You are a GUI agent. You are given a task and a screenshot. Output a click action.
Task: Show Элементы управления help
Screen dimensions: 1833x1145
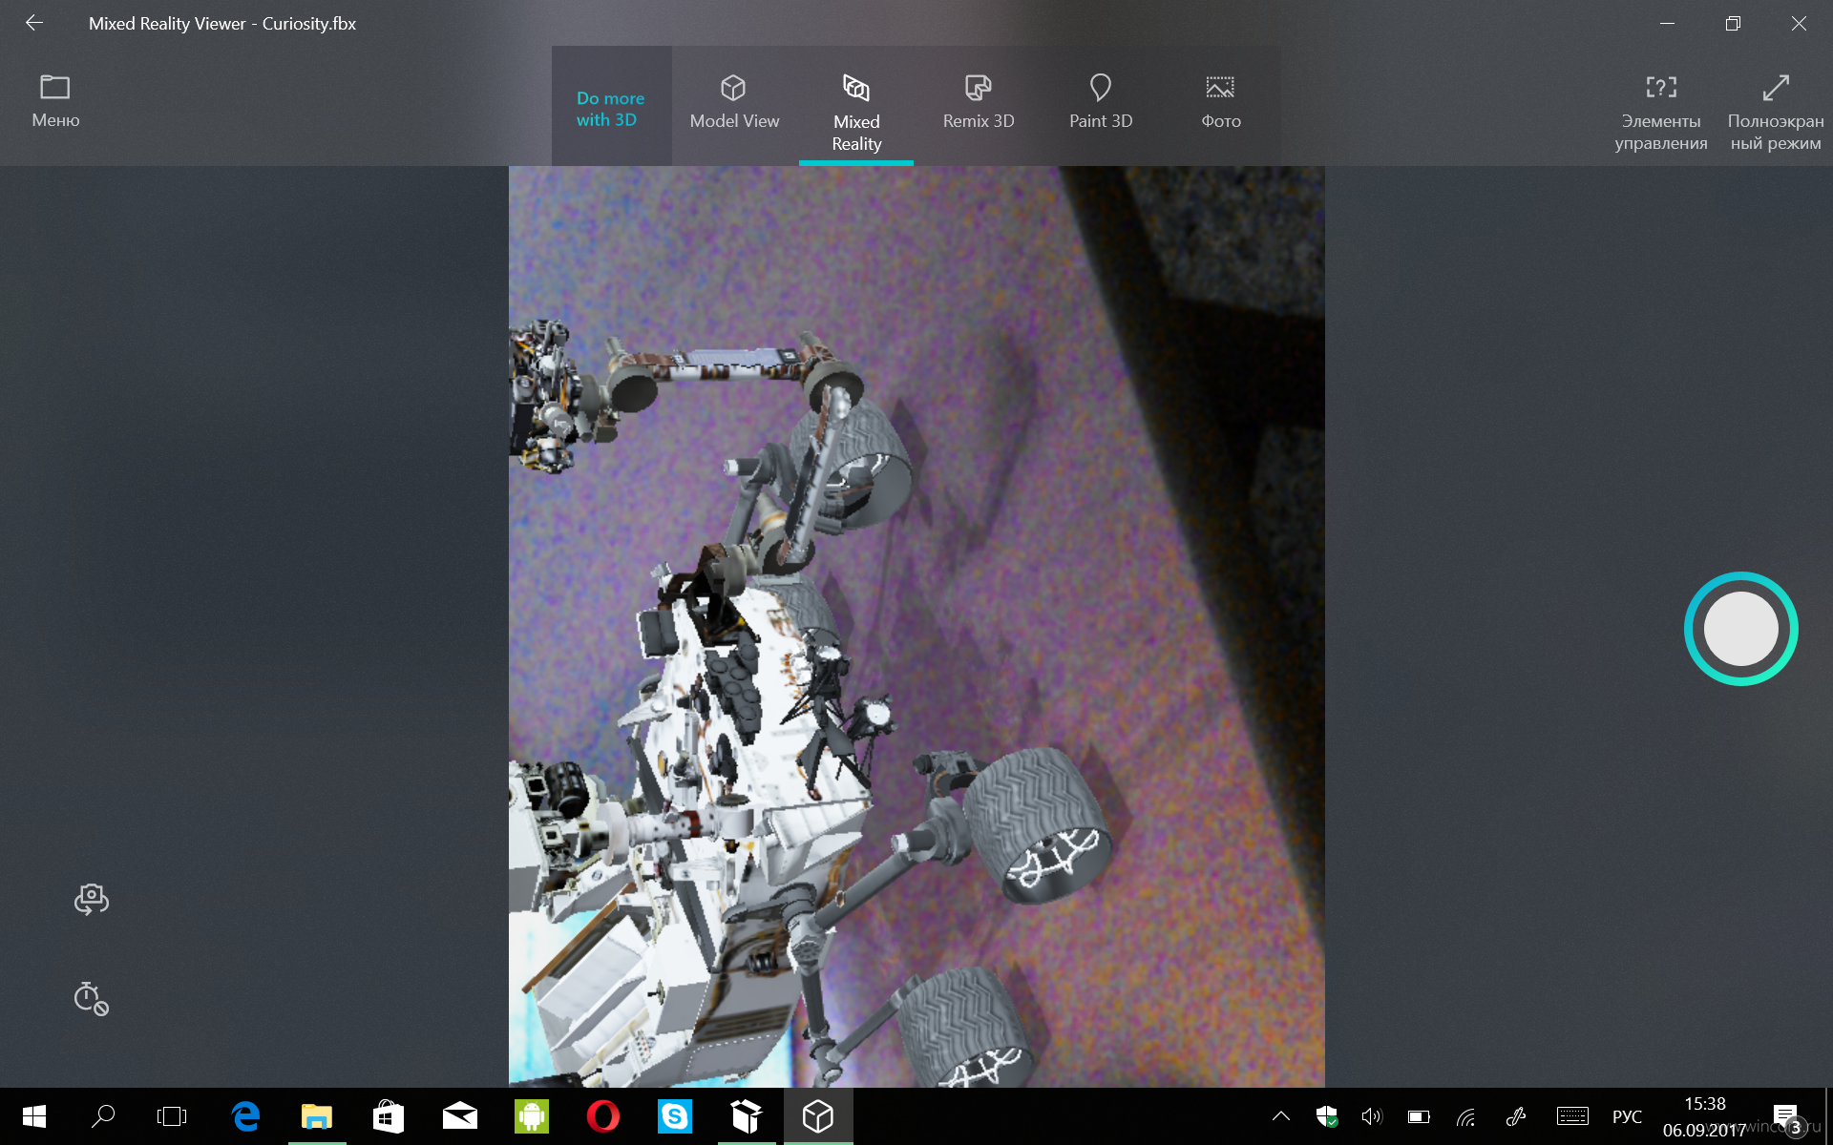[1661, 113]
